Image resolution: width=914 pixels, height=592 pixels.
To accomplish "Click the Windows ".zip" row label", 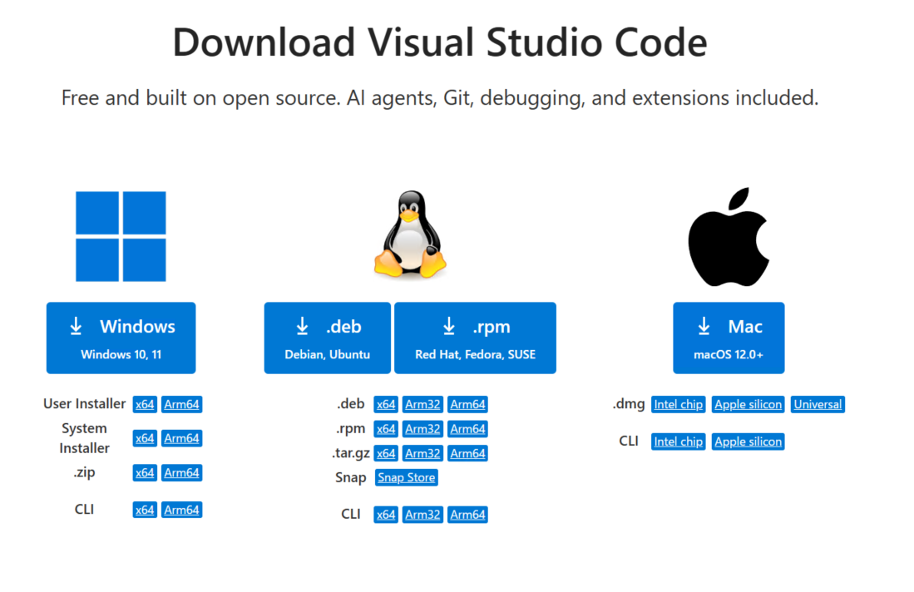I will (x=85, y=472).
